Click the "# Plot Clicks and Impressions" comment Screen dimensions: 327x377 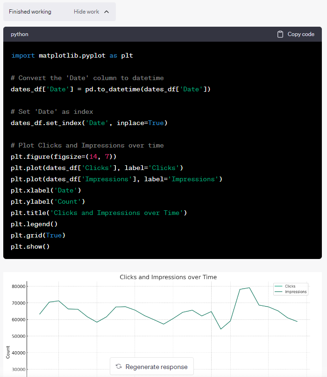coord(87,145)
